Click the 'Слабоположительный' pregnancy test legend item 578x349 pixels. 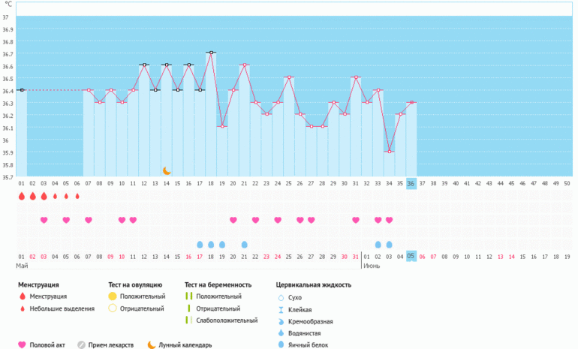point(189,320)
